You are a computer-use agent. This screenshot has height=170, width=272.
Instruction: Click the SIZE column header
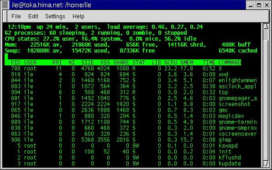coord(88,63)
